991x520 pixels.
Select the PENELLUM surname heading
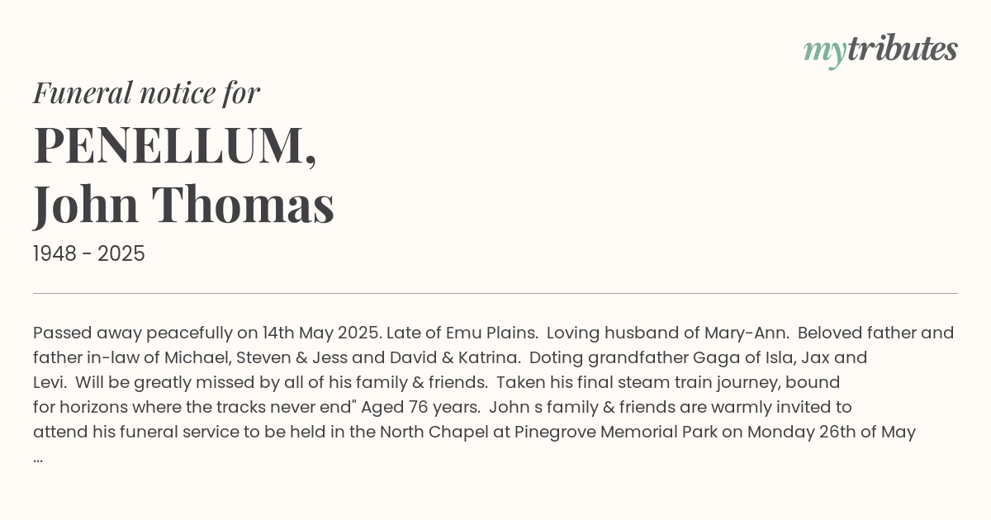tap(175, 146)
